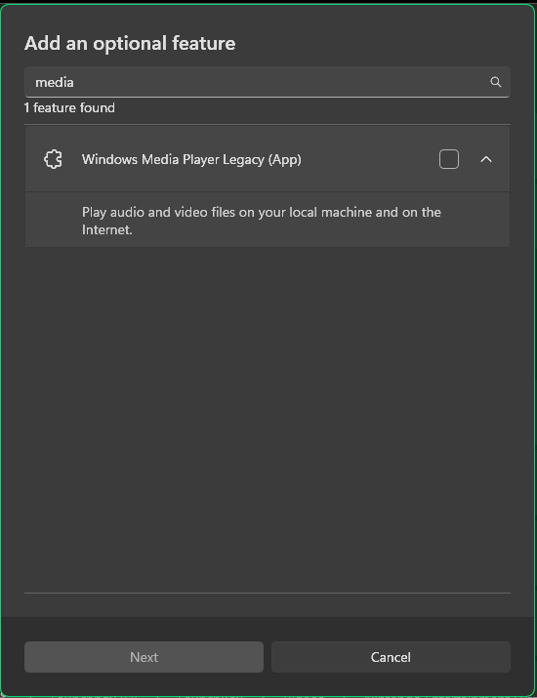
Task: Hide the feature description using the chevron
Action: 486,159
